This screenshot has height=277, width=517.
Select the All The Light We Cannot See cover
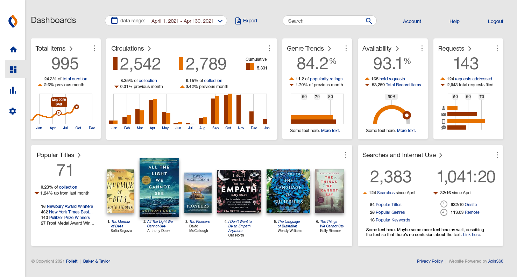click(x=159, y=188)
